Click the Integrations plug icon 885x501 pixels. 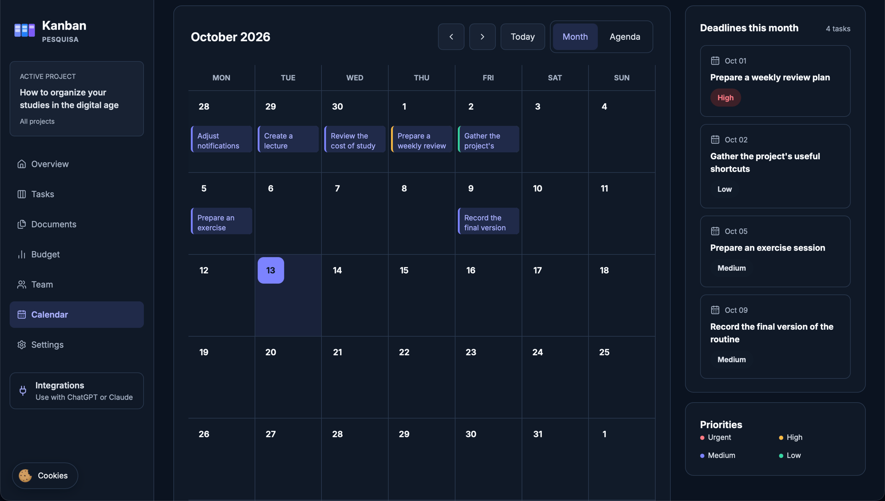[23, 391]
